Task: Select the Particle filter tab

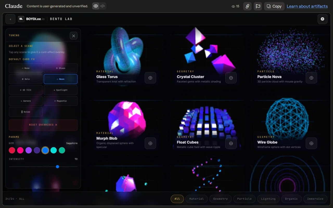Action: tap(244, 199)
